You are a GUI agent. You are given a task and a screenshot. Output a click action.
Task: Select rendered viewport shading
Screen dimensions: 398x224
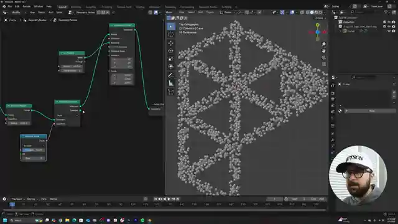321,12
